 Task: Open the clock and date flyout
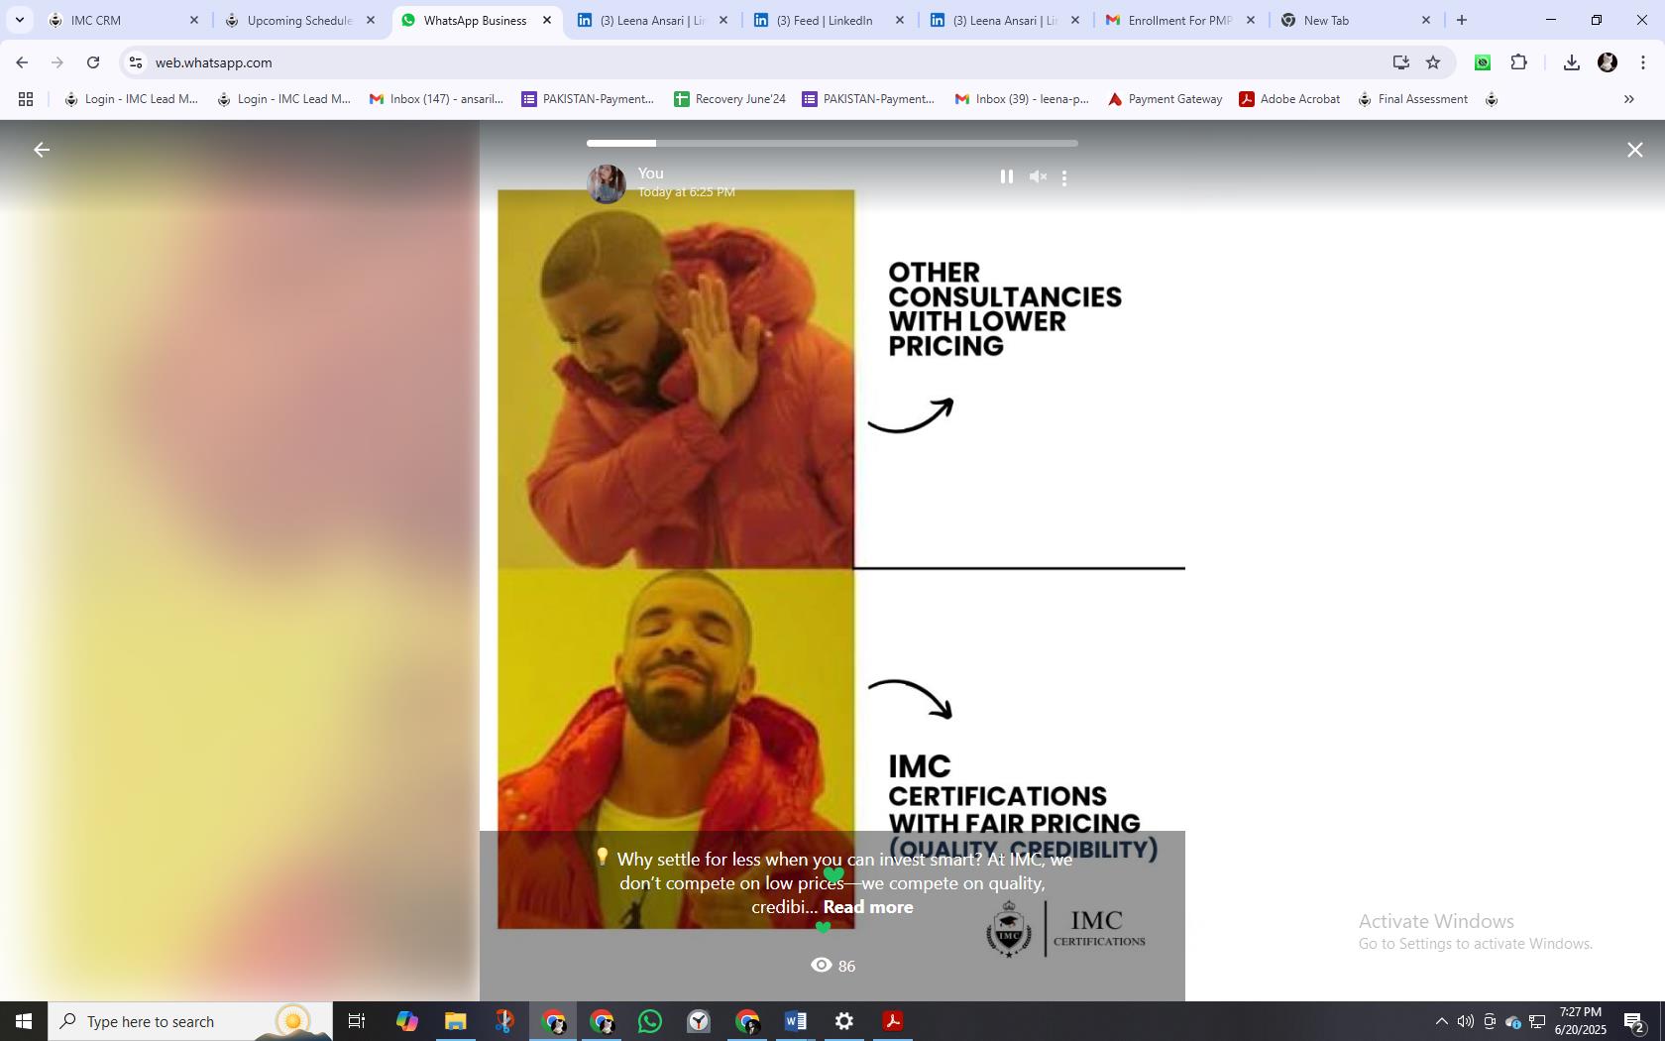click(x=1581, y=1021)
